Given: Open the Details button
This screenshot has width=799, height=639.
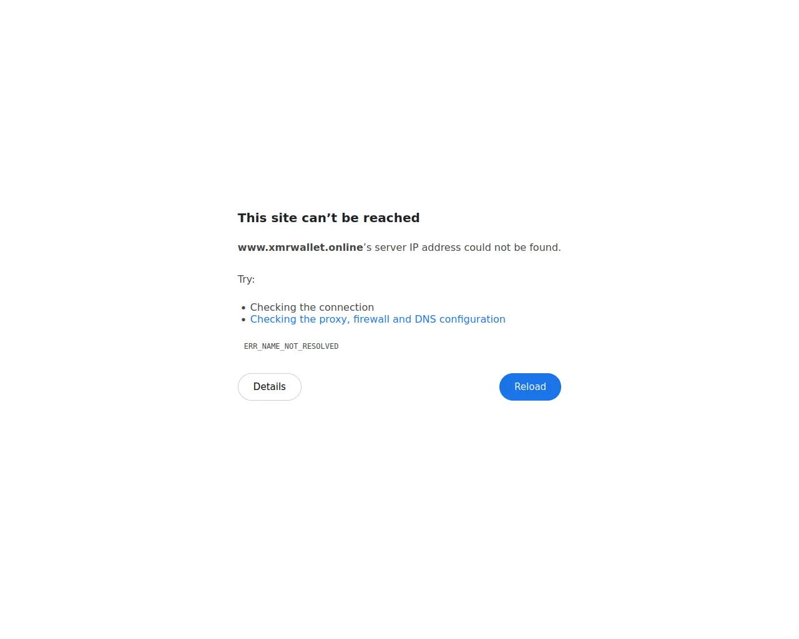Looking at the screenshot, I should click(x=270, y=387).
